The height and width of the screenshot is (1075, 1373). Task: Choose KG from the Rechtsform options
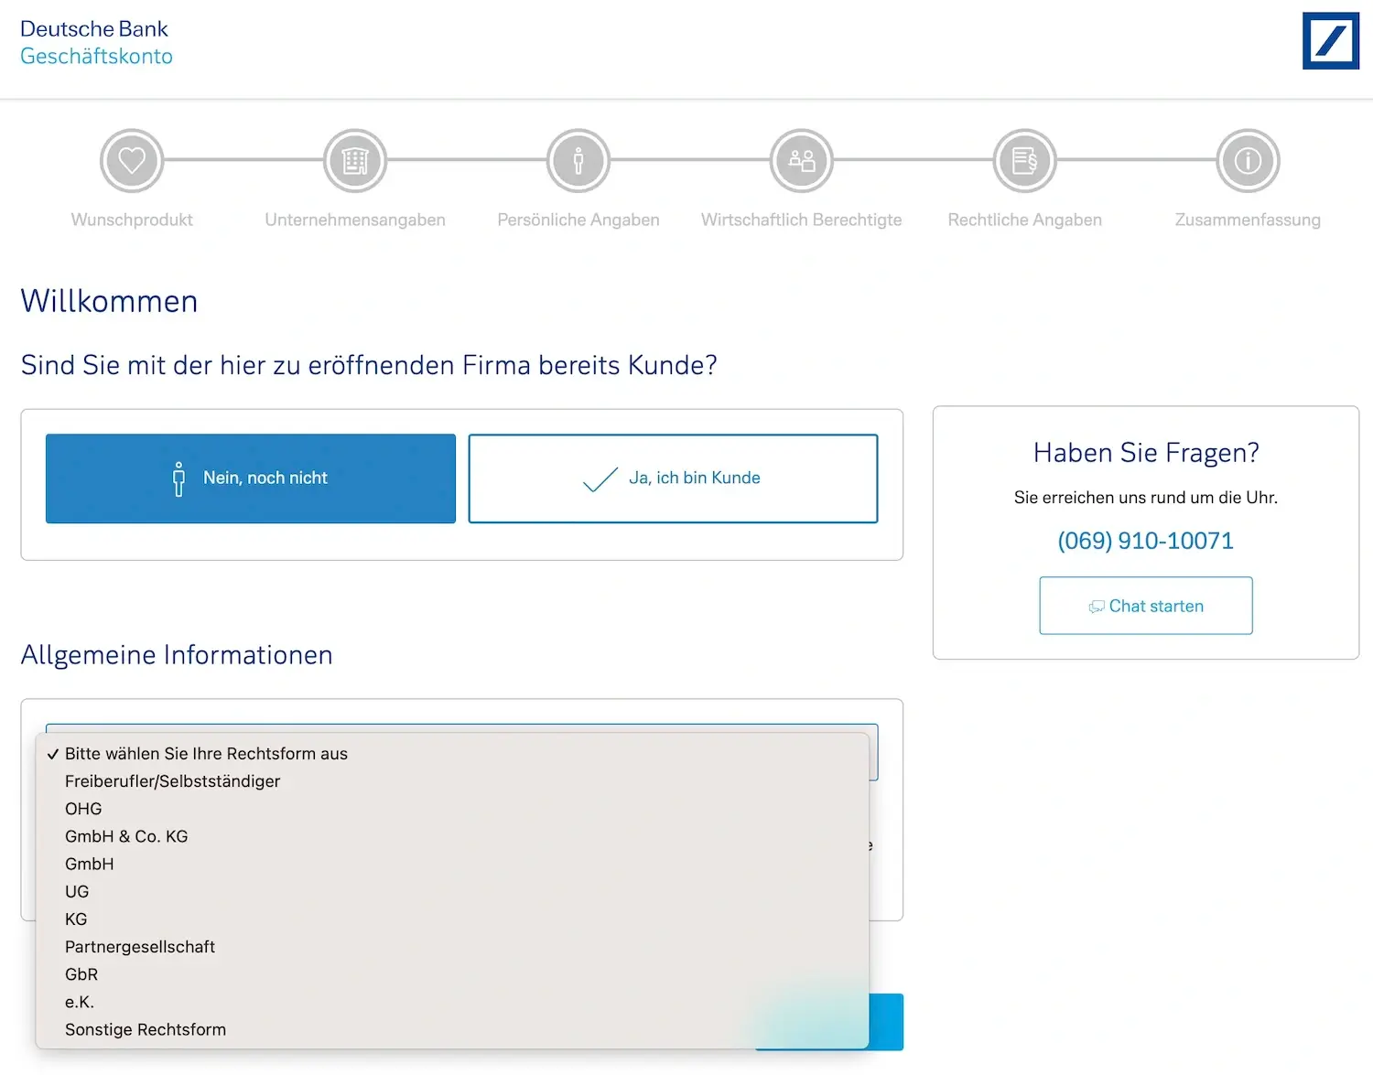click(x=452, y=919)
